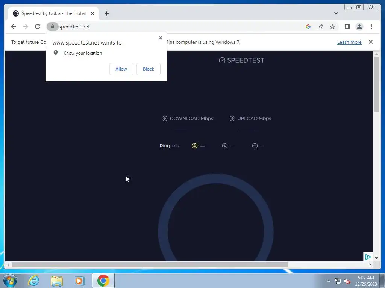The image size is (385, 288).
Task: Click the forward navigation arrow
Action: point(26,27)
